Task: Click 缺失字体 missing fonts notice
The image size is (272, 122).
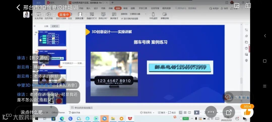Action: 75,112
